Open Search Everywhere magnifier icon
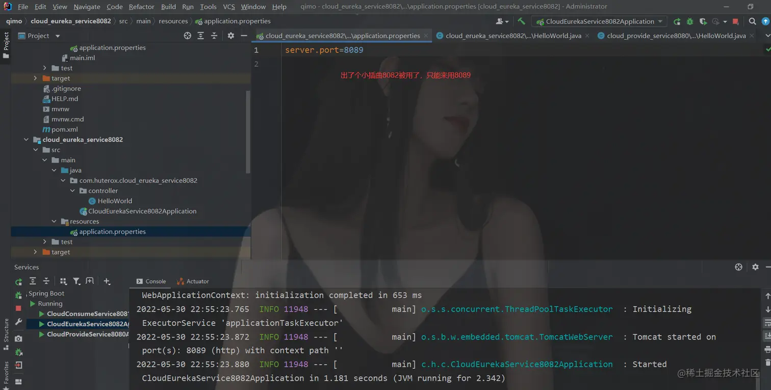This screenshot has width=771, height=390. 752,21
